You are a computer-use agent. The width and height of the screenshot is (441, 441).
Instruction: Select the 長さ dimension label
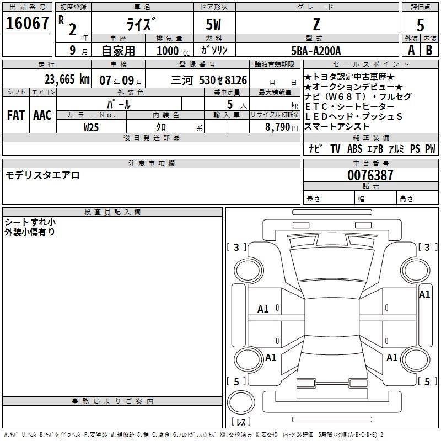[x=313, y=198]
